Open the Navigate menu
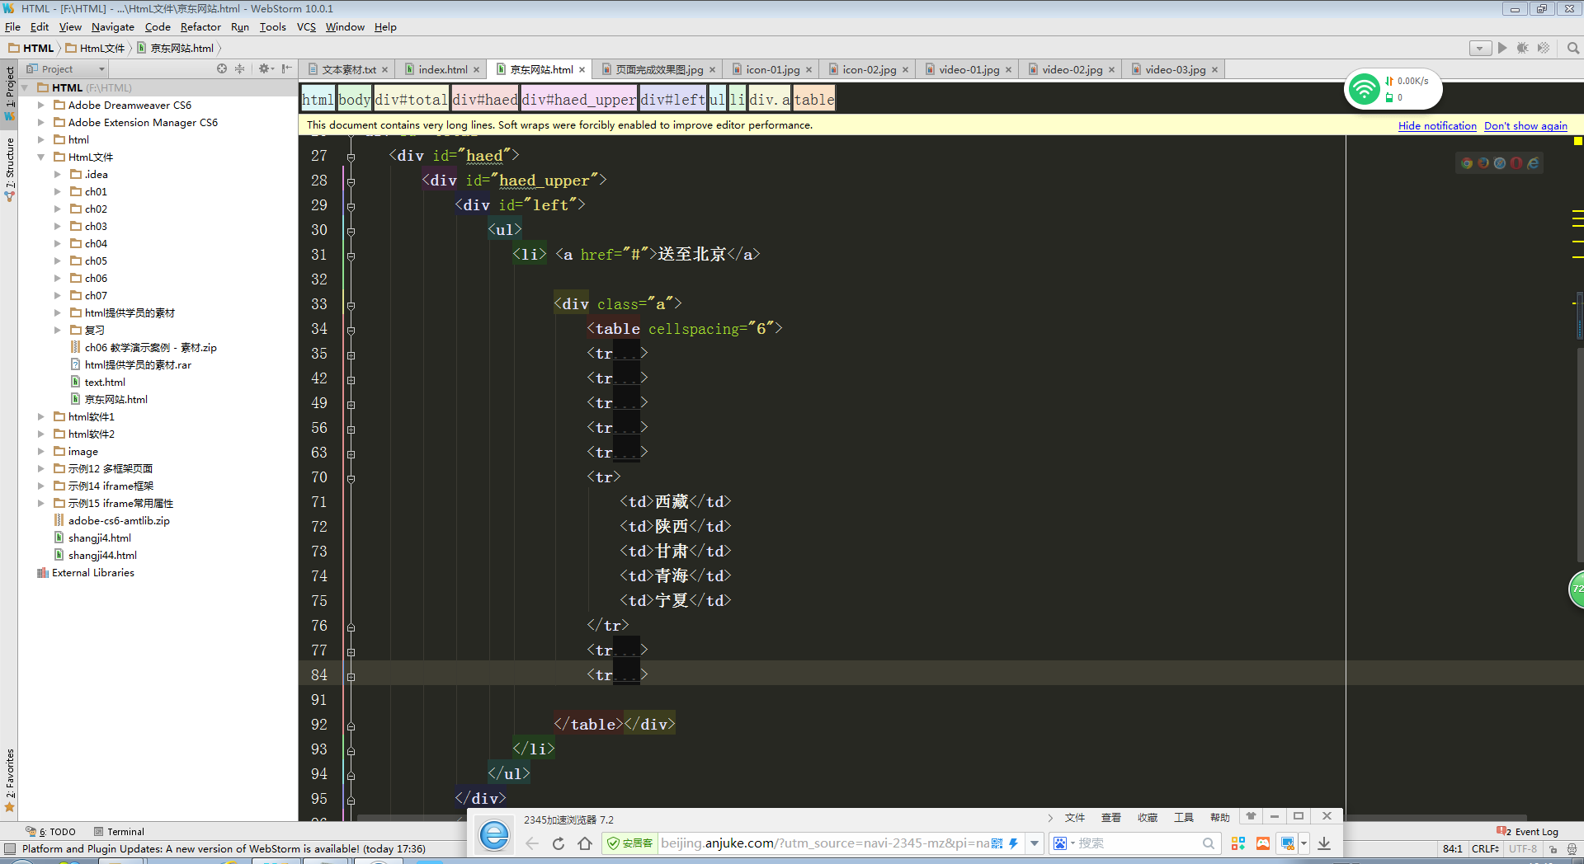 pyautogui.click(x=113, y=27)
